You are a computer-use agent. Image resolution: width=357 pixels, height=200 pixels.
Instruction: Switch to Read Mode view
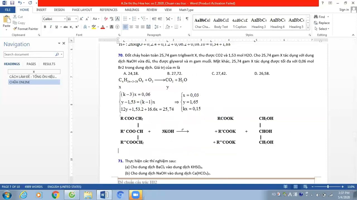(286, 187)
